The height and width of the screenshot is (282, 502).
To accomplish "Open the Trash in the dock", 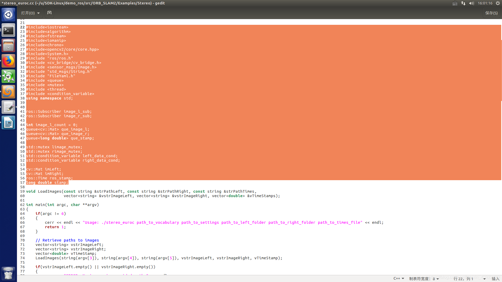I will [8, 274].
